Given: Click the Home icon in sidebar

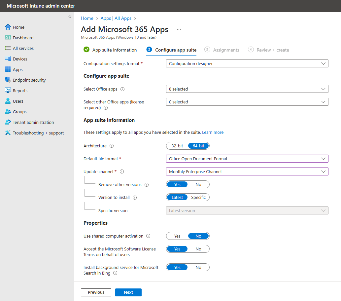Looking at the screenshot, I should point(8,27).
